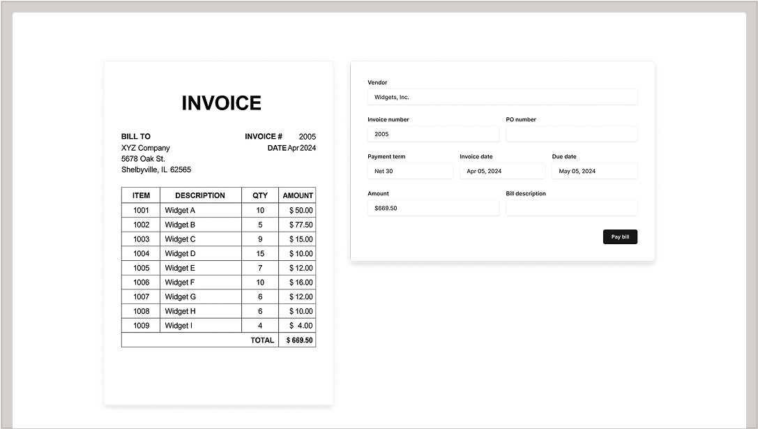Click the INVOICE heading on the document
This screenshot has height=429, width=758.
(x=221, y=103)
